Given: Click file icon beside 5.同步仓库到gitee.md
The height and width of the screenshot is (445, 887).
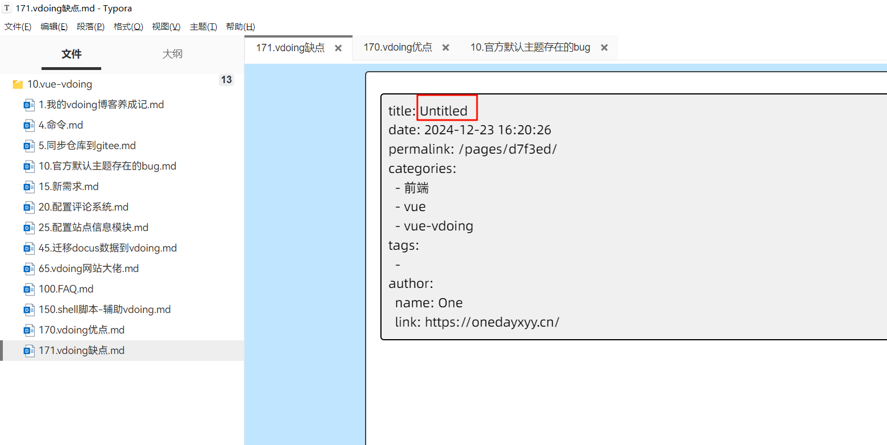Looking at the screenshot, I should click(x=29, y=146).
